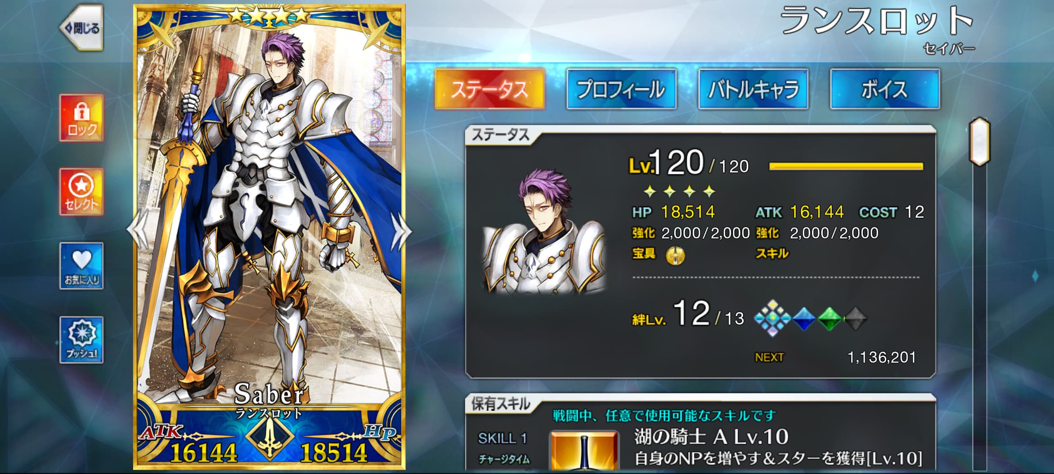Click the rainbow bond crystal icon

[772, 318]
